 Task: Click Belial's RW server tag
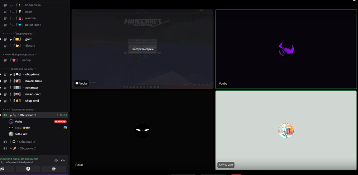tap(26, 128)
